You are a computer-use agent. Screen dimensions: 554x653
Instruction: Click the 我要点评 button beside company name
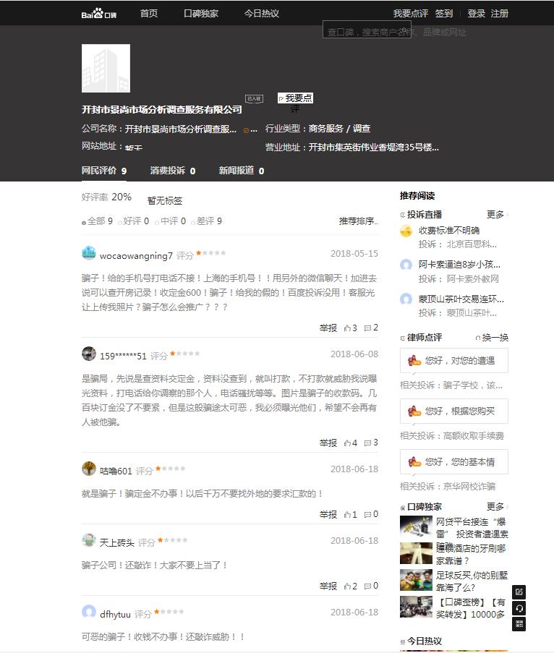tap(295, 98)
